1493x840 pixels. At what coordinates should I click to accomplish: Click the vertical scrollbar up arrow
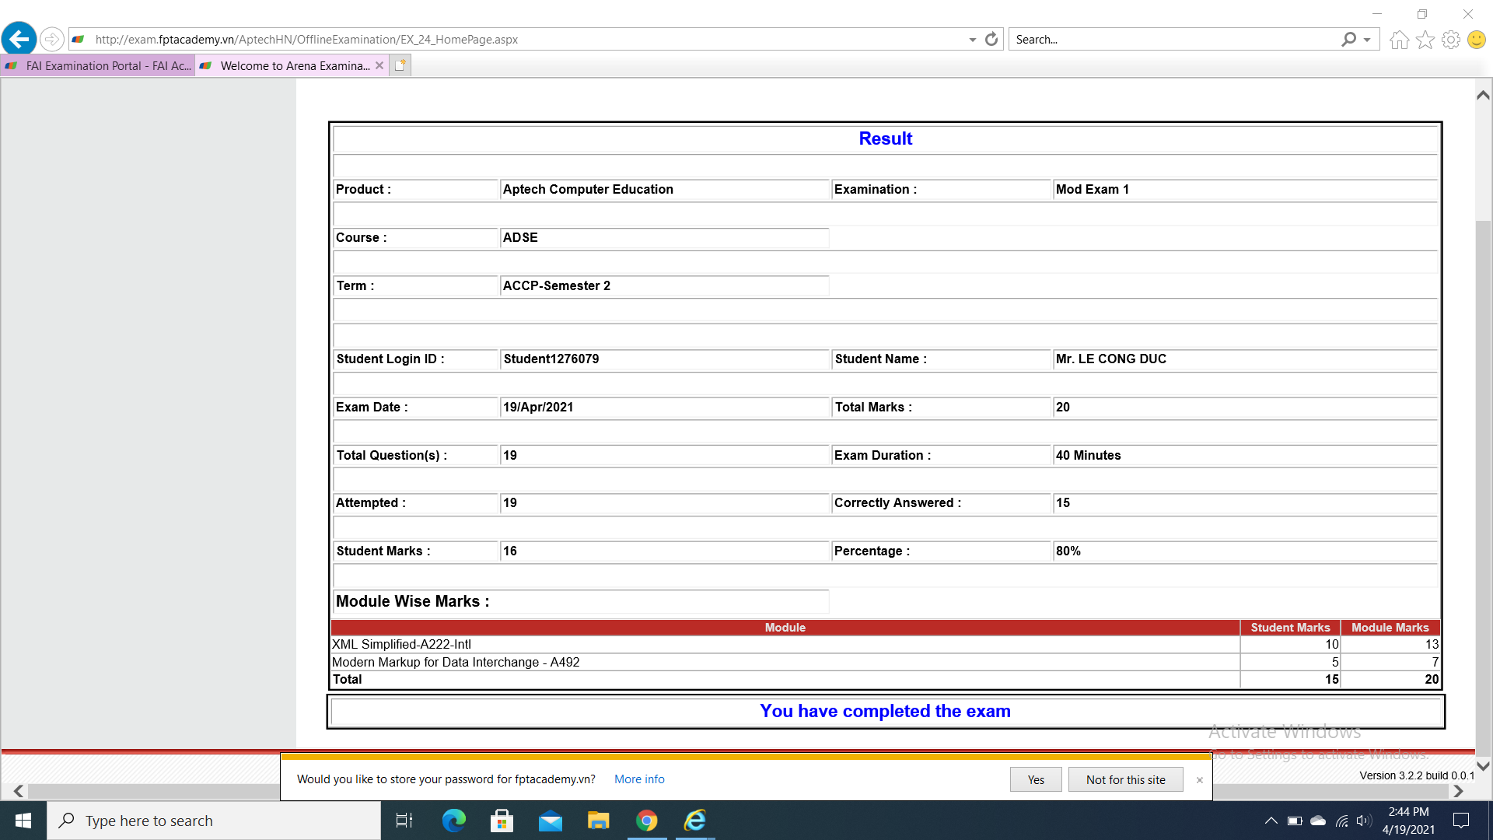coord(1483,95)
